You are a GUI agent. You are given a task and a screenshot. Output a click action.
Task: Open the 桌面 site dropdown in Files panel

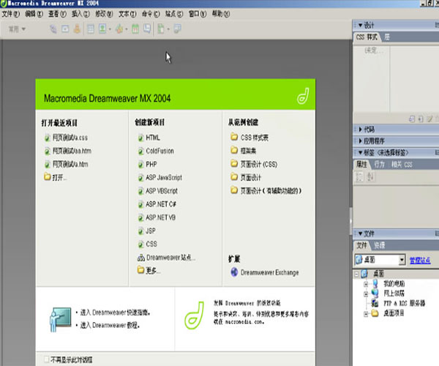[402, 260]
